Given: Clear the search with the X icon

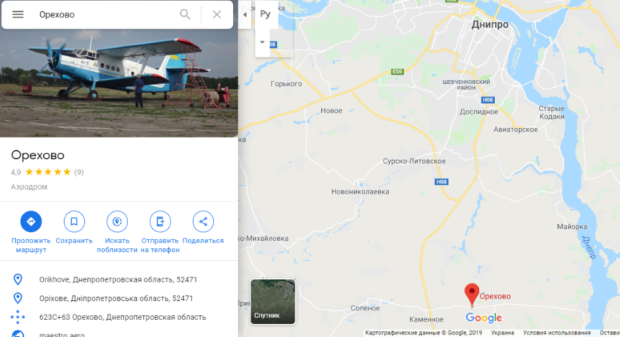Looking at the screenshot, I should [216, 15].
